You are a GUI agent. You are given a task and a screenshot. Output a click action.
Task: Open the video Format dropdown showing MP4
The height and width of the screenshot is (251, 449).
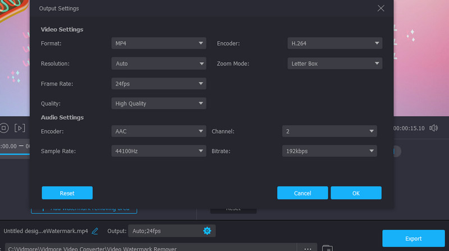pos(159,43)
